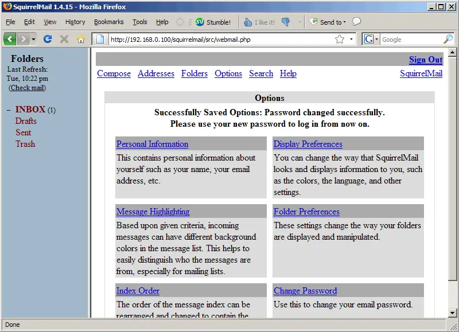Open the address bar history dropdown
459x332 pixels.
(351, 39)
